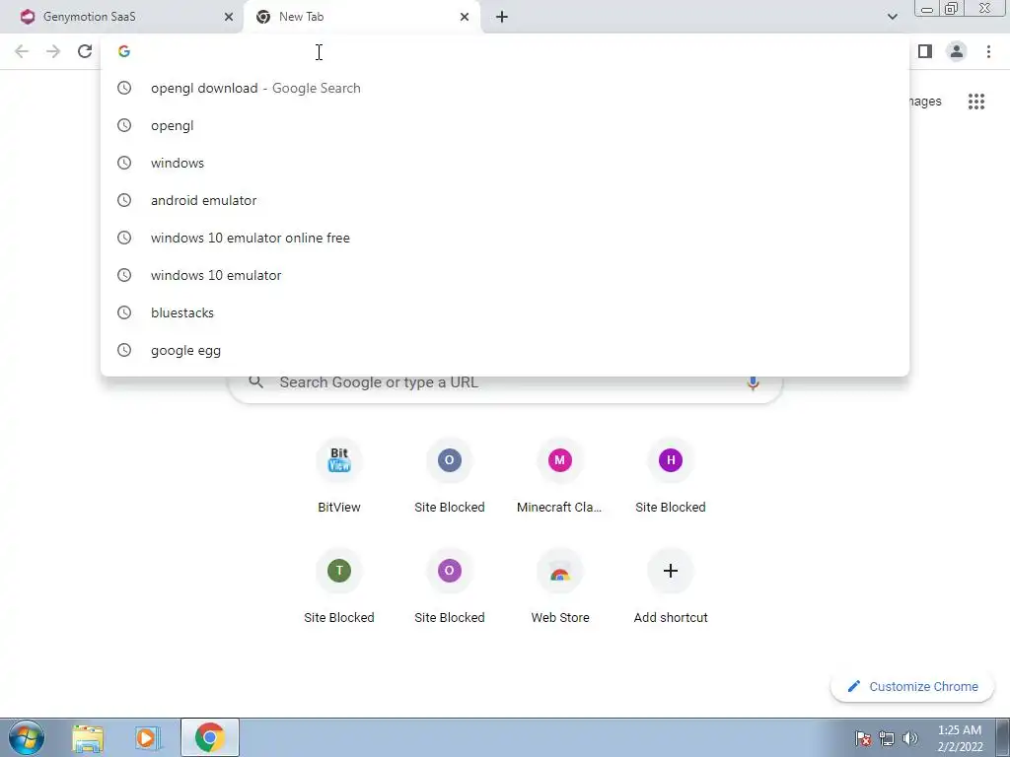Click the taskbar clock showing 1:25 AM
Screen dimensions: 1010x757
[960, 738]
